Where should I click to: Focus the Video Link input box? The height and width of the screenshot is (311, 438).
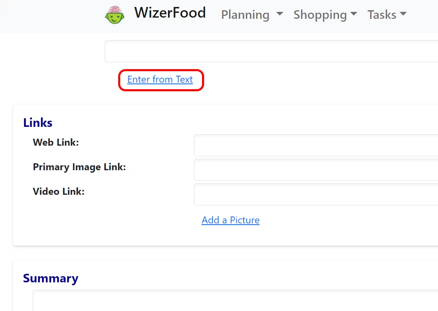(316, 194)
